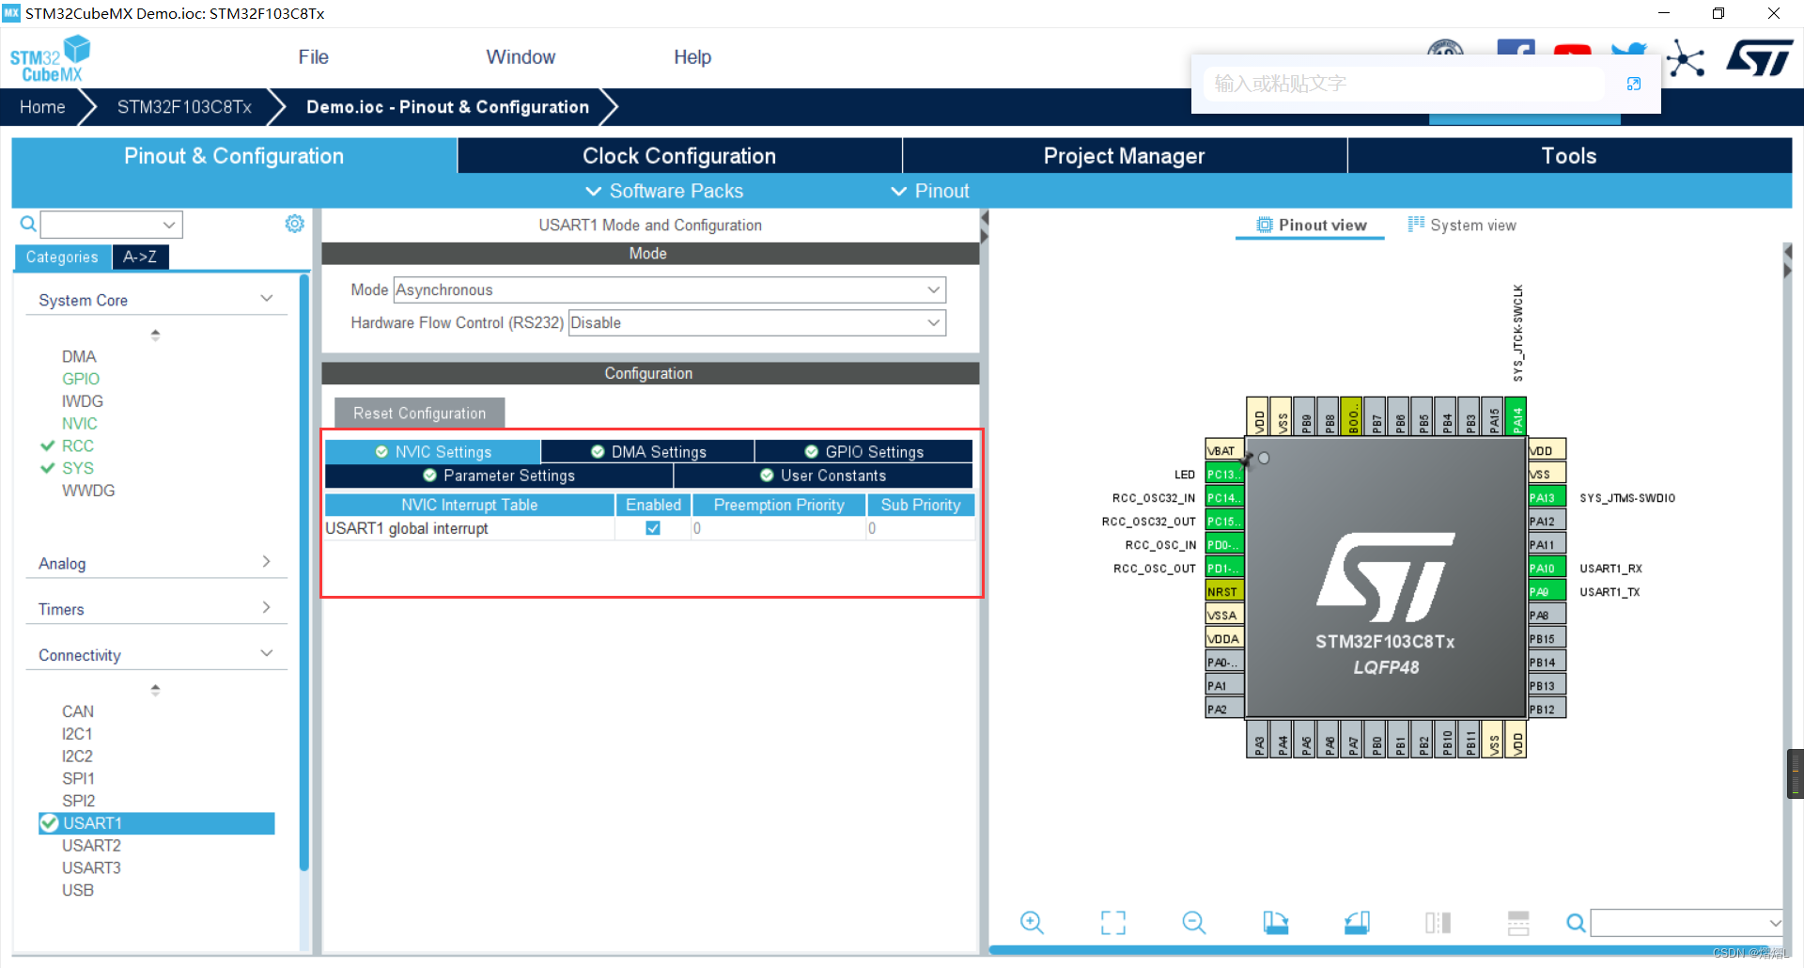Click the vertical split view icon
1804x968 pixels.
pyautogui.click(x=1438, y=922)
